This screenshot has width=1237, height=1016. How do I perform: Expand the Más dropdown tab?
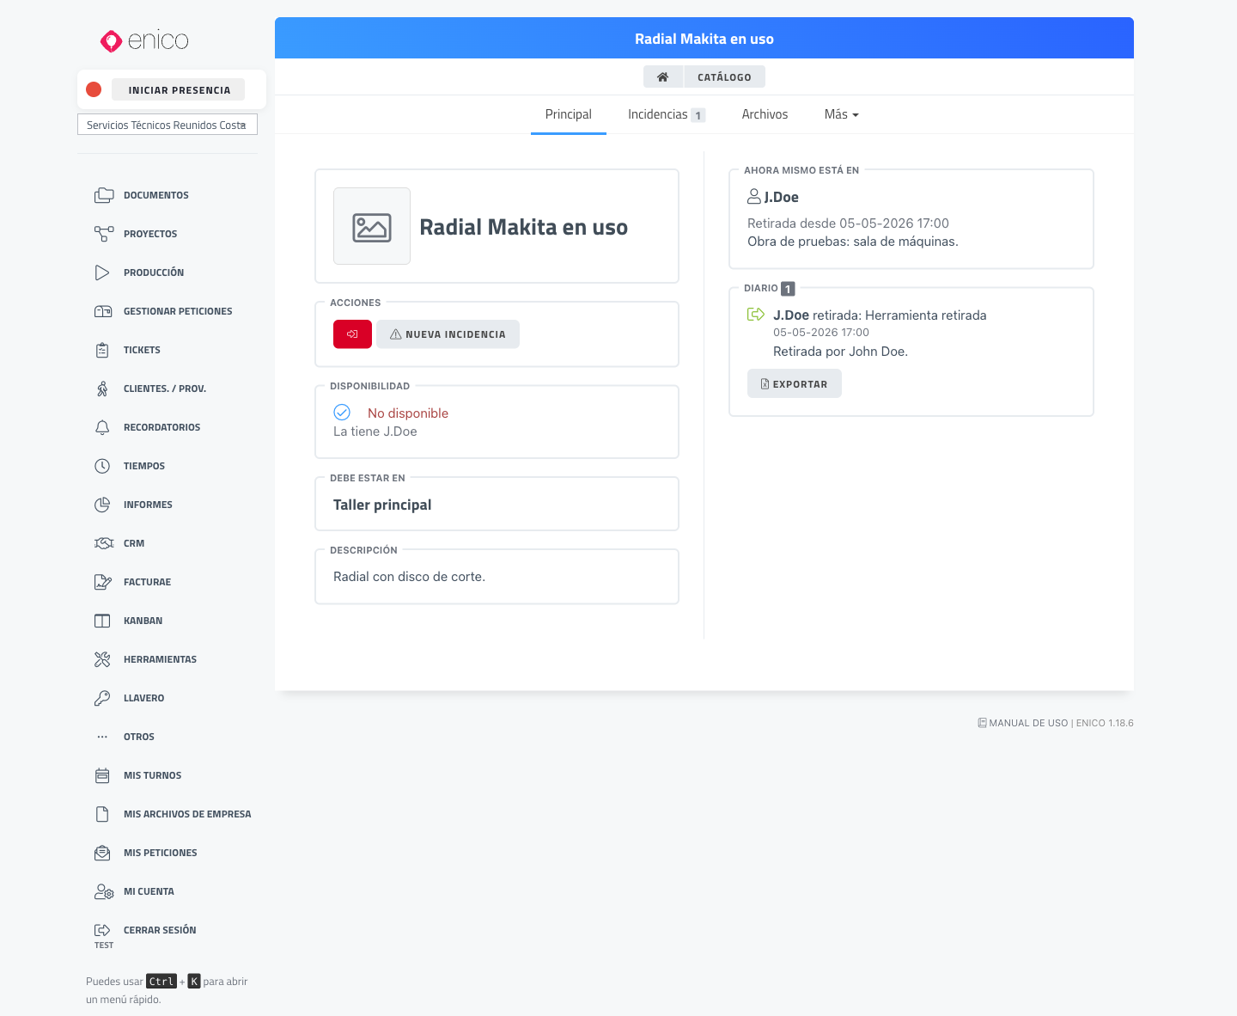point(841,114)
